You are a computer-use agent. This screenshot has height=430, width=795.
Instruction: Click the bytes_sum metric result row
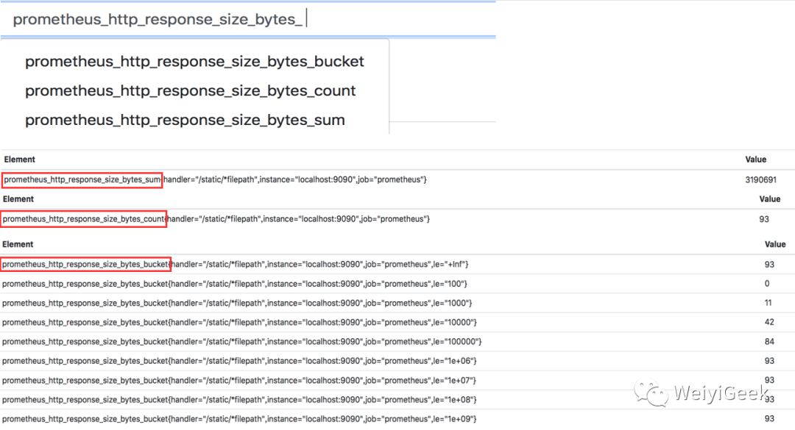215,180
